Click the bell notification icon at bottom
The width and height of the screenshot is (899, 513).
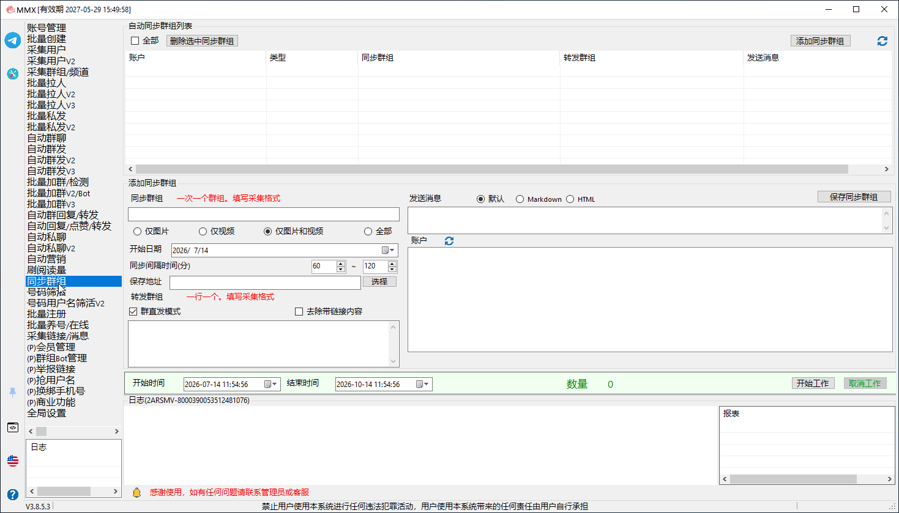136,492
